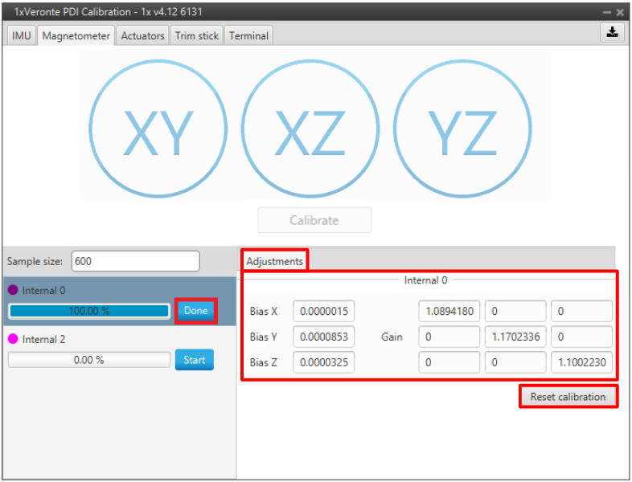
Task: Click the purple Internal 0 sensor dot
Action: click(13, 290)
